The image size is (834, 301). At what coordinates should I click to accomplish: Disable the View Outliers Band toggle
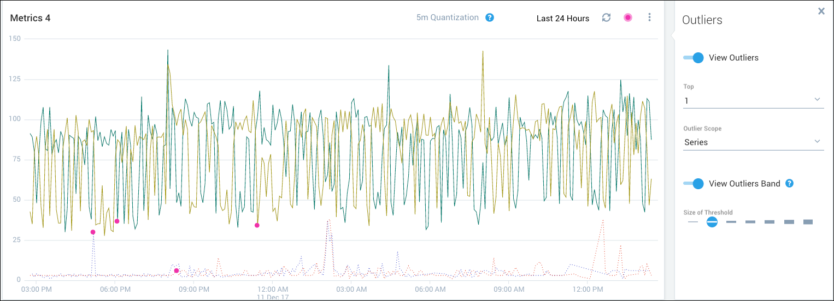[694, 184]
